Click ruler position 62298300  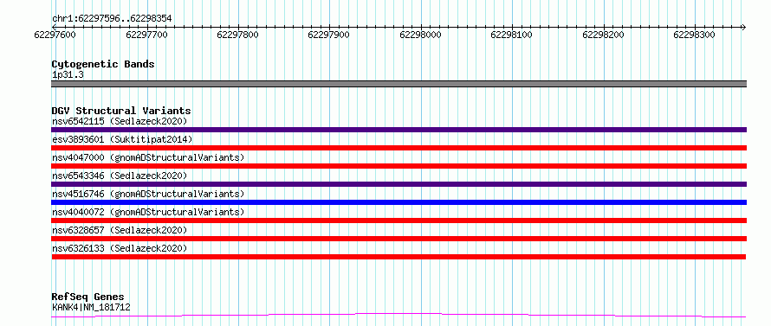694,35
